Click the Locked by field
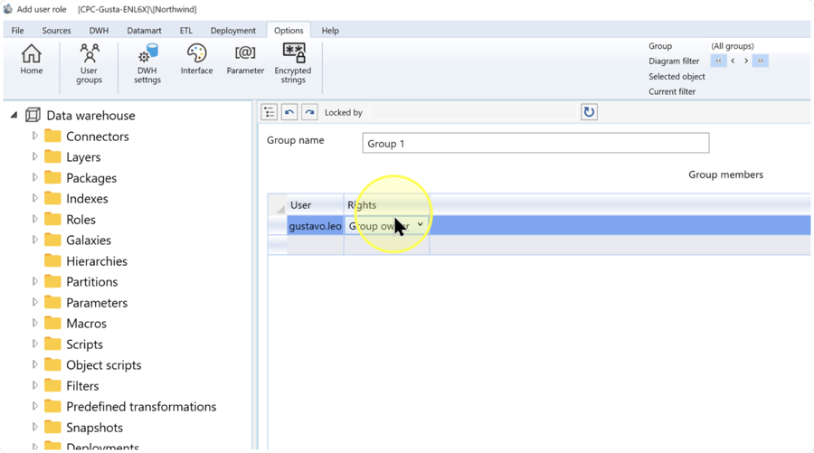814x453 pixels. pyautogui.click(x=473, y=112)
